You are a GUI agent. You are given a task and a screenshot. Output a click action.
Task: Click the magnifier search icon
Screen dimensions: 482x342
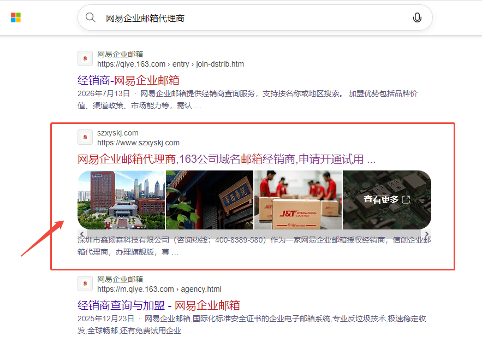(x=91, y=17)
